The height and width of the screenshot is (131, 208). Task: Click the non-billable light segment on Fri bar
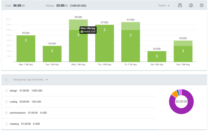131,26
